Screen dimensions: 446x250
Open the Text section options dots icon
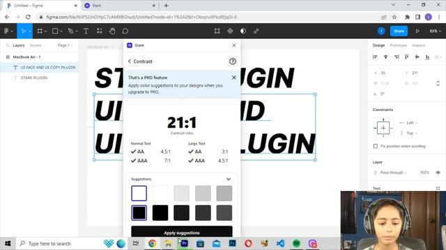(438, 188)
